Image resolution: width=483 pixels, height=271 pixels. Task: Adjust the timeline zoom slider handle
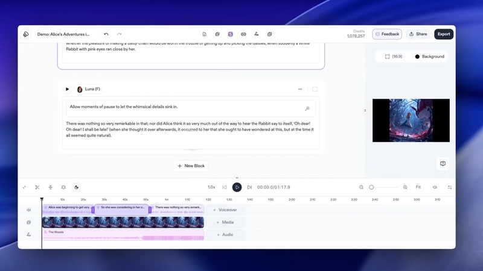(371, 187)
